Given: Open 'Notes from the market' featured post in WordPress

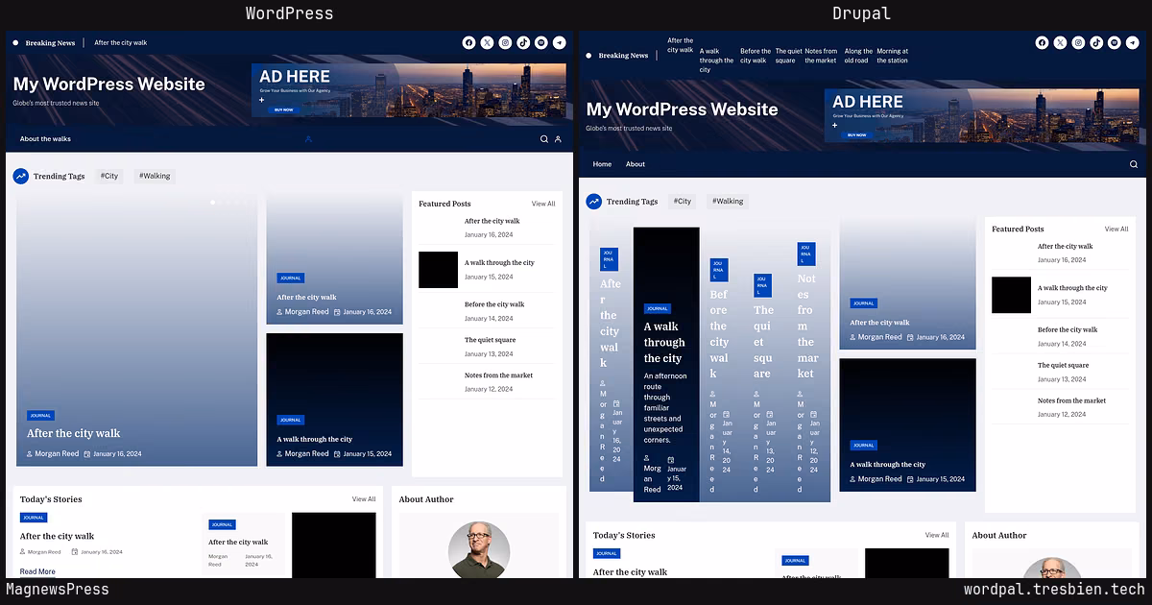Looking at the screenshot, I should coord(498,375).
